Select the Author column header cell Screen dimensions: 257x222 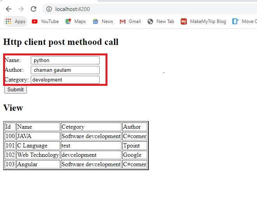click(x=135, y=127)
